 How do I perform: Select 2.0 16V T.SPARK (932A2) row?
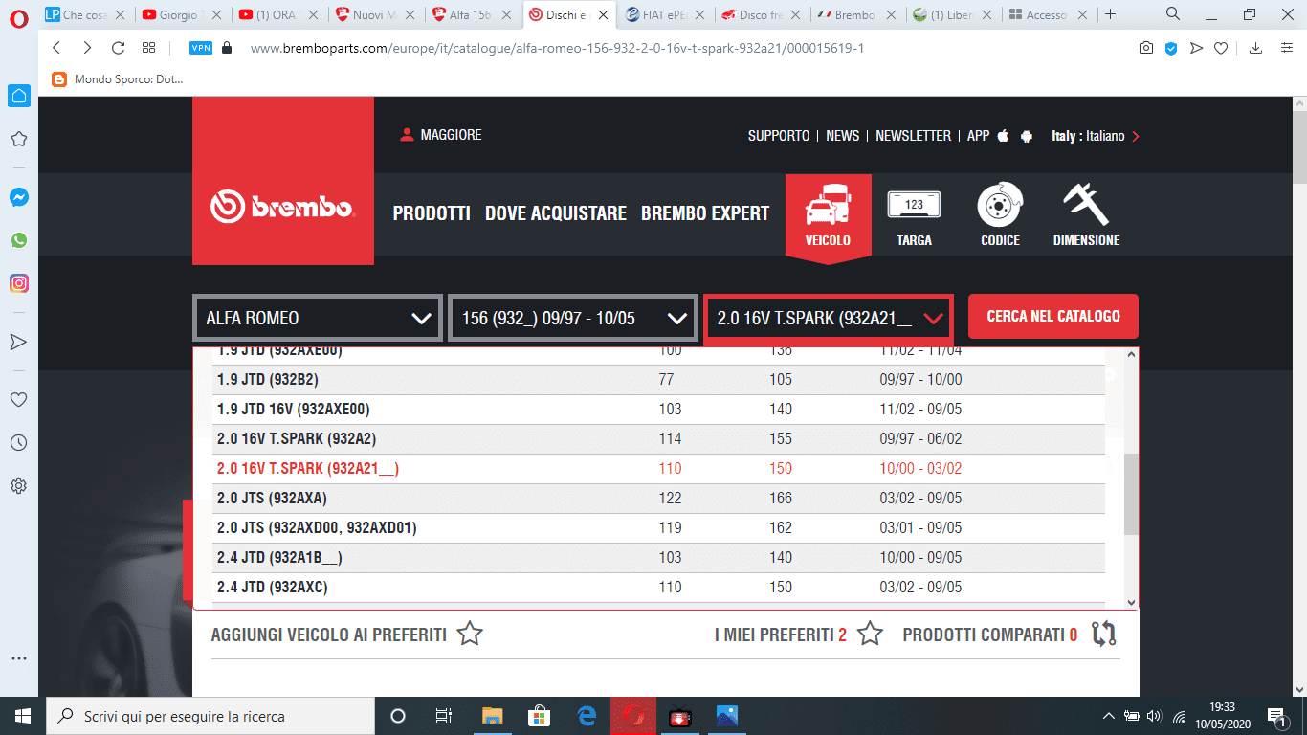coord(658,439)
